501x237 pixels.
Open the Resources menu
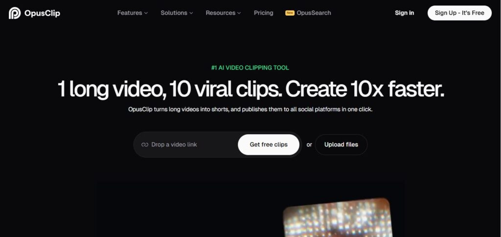[220, 13]
